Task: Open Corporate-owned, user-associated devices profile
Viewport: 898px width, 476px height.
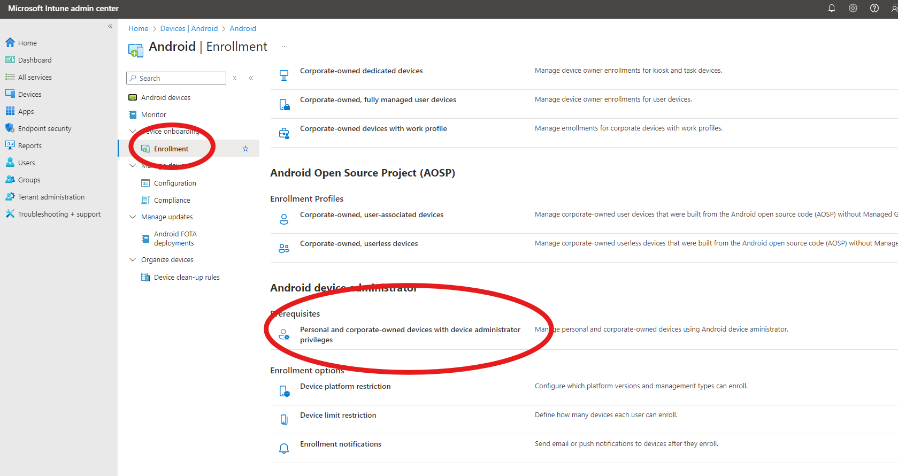Action: (x=372, y=214)
